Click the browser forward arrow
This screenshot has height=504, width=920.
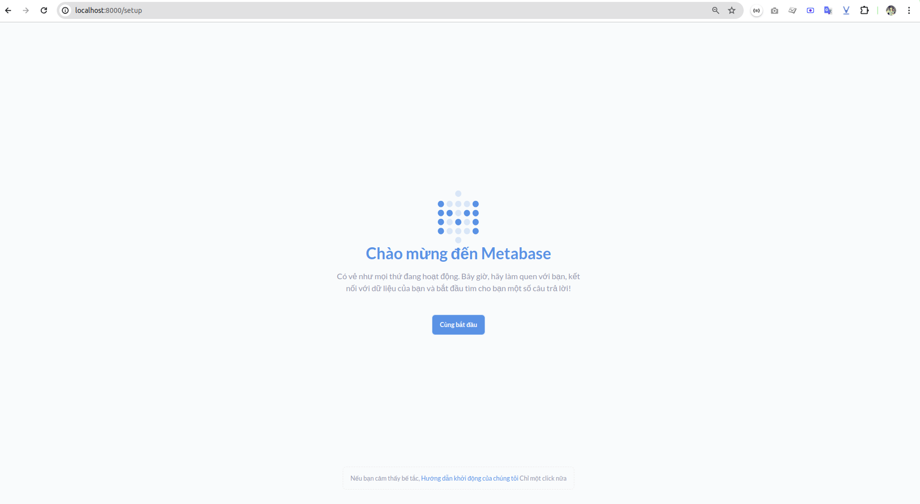pos(26,11)
